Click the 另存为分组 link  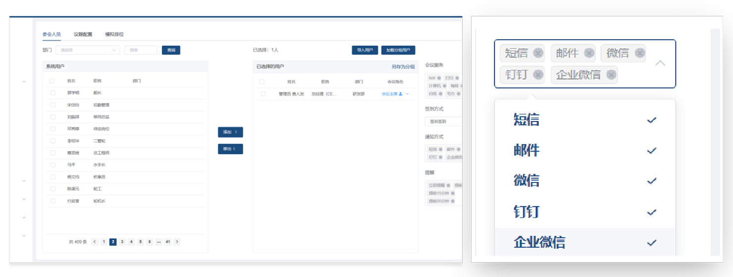403,66
